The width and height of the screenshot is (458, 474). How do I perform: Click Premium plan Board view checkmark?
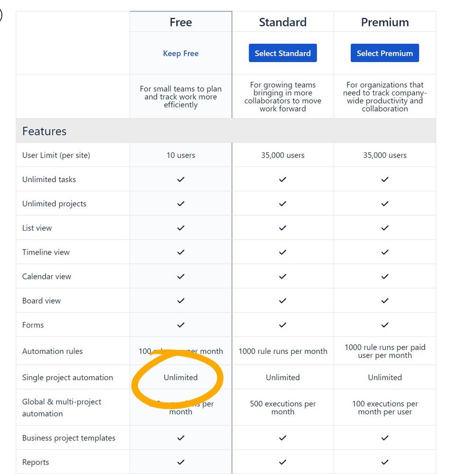coord(385,301)
